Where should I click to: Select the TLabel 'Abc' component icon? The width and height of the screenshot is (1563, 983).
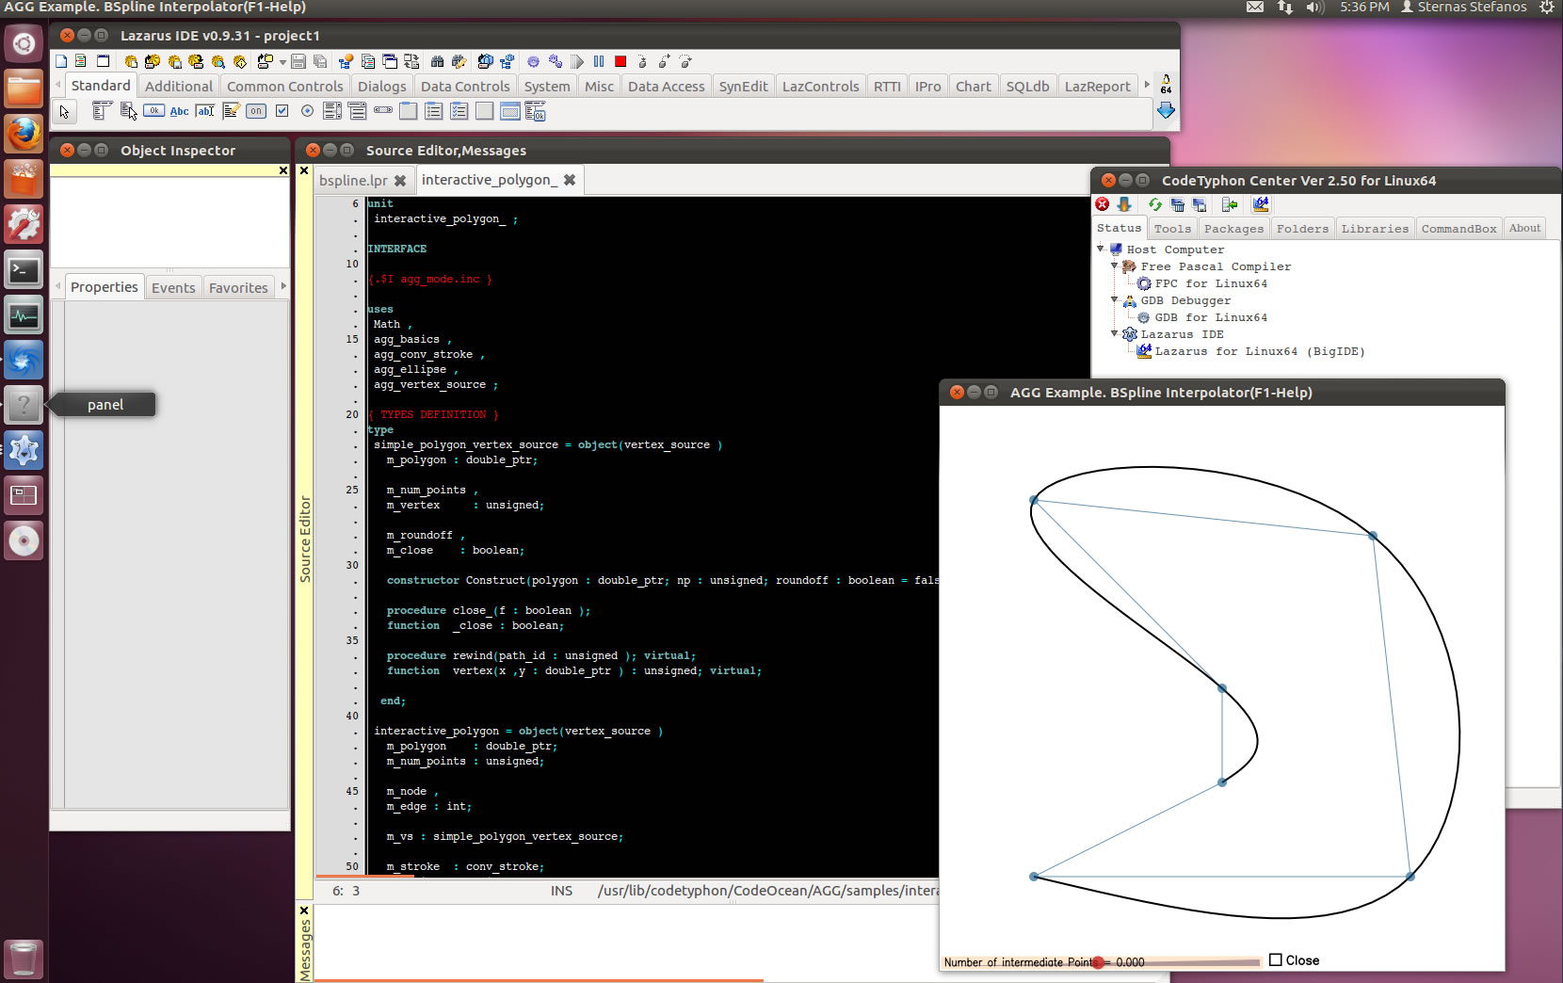tap(179, 111)
